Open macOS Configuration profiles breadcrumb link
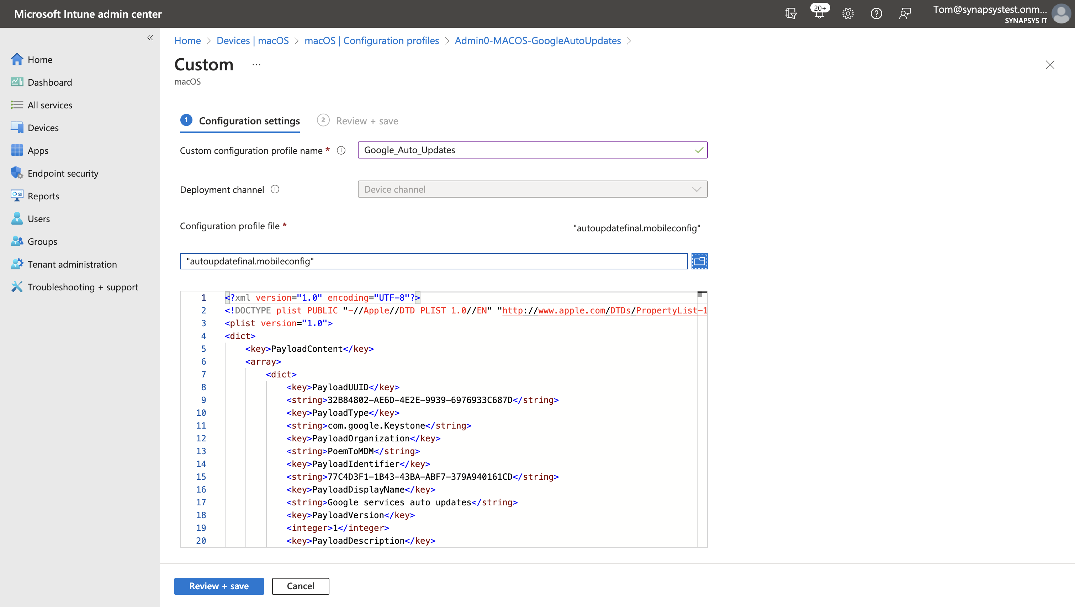Viewport: 1075px width, 607px height. tap(371, 41)
